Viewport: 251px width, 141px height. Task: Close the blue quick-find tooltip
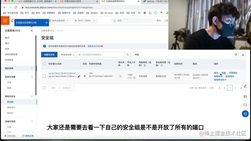(46, 23)
